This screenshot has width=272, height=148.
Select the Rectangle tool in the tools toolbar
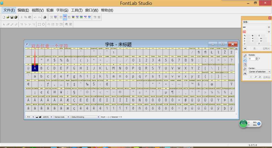click(39, 24)
